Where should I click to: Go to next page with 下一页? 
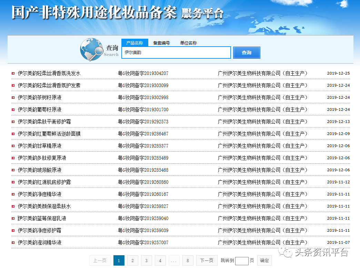207,260
